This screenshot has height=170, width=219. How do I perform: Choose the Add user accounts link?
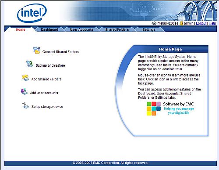coord(44,93)
